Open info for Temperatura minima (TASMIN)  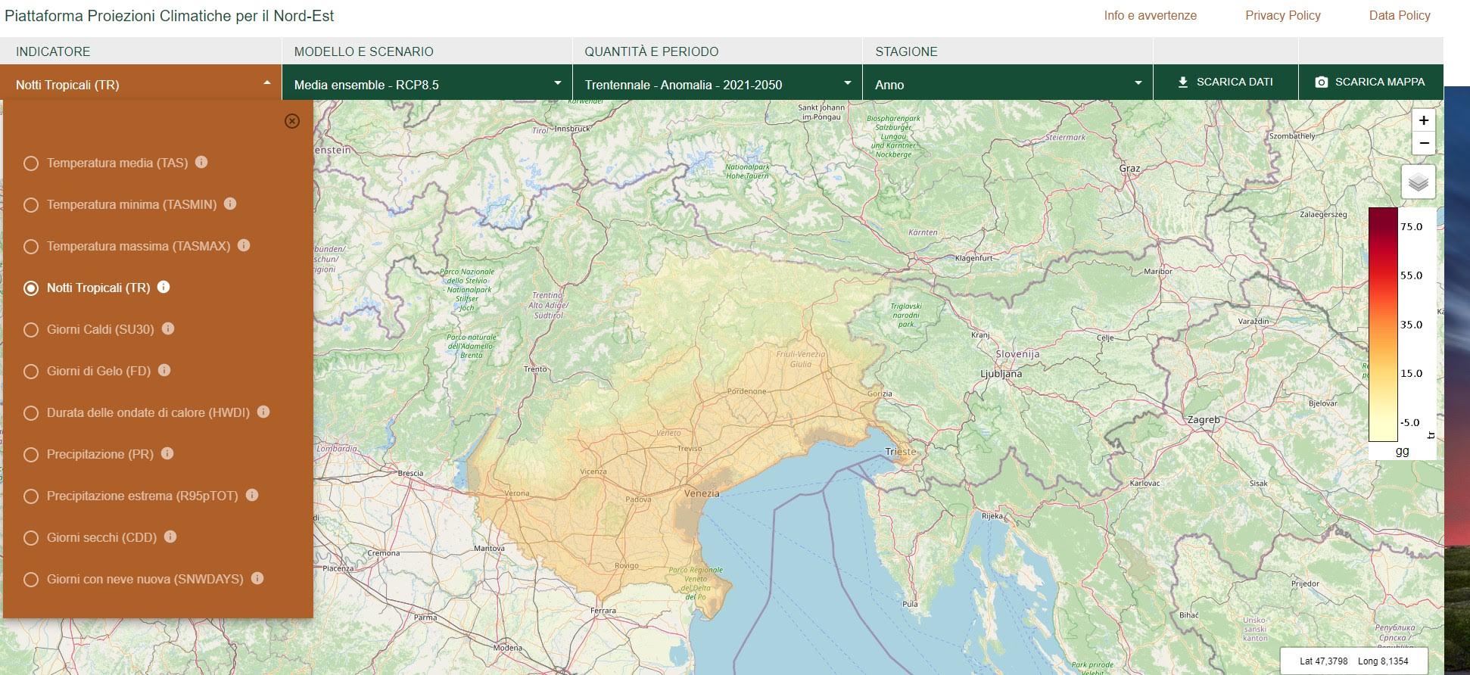click(x=230, y=204)
